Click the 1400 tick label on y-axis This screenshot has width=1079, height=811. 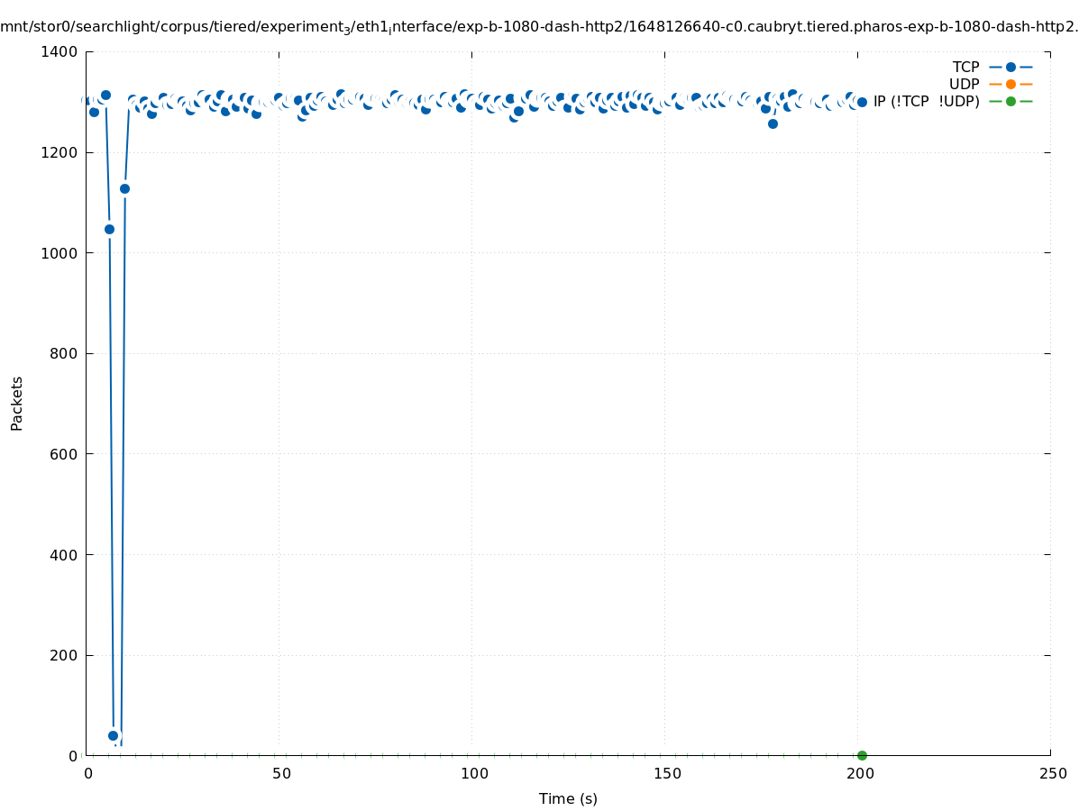click(x=59, y=52)
